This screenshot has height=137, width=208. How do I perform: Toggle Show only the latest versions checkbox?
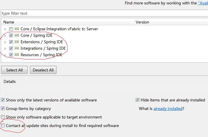[x=3, y=100]
